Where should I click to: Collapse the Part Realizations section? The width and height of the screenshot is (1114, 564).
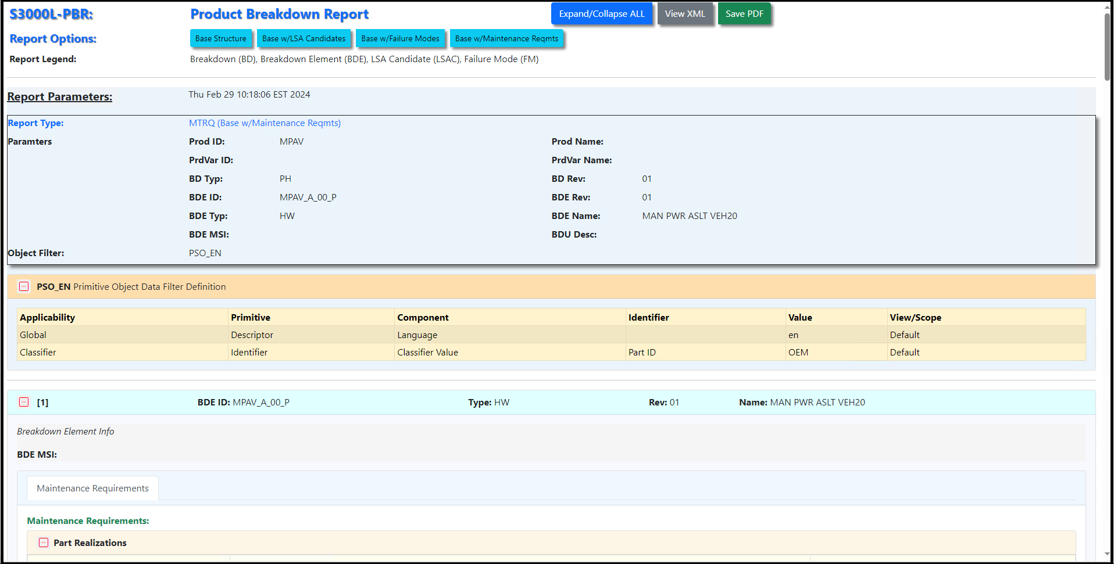pyautogui.click(x=44, y=543)
